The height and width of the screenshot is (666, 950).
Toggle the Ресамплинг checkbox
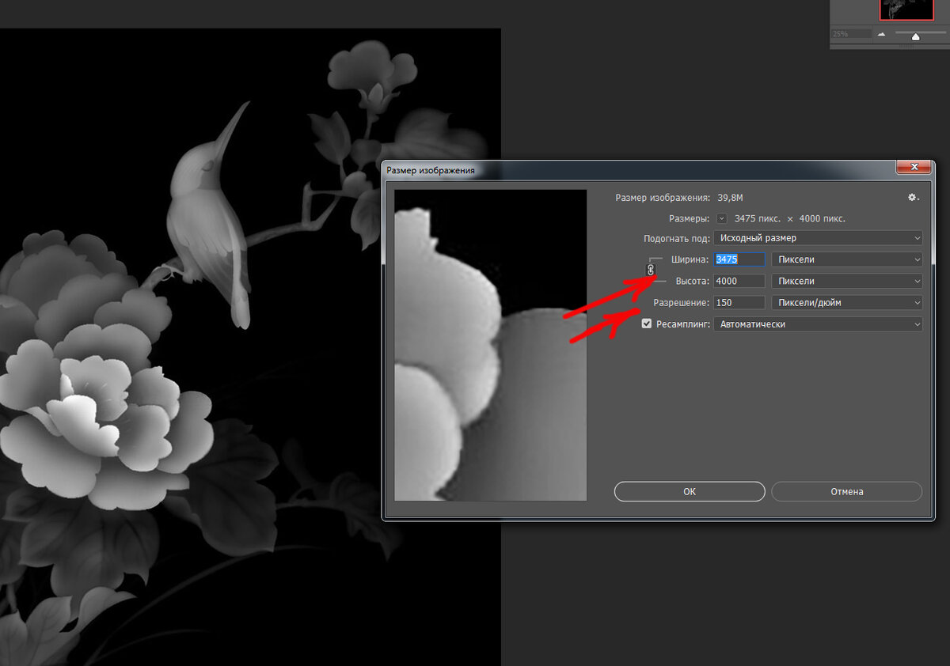pos(647,324)
